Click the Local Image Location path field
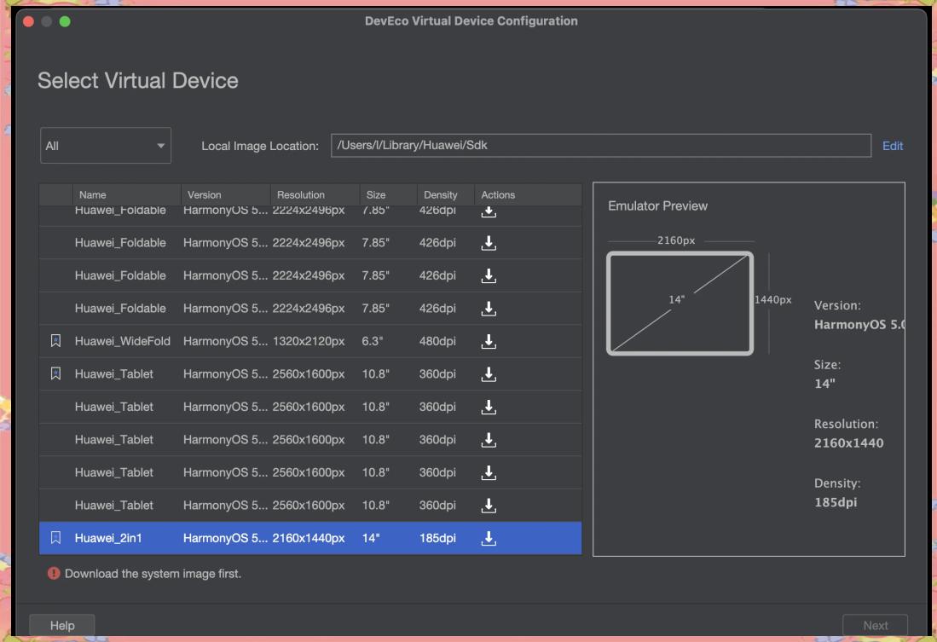Screen dimensions: 937x642 [600, 145]
